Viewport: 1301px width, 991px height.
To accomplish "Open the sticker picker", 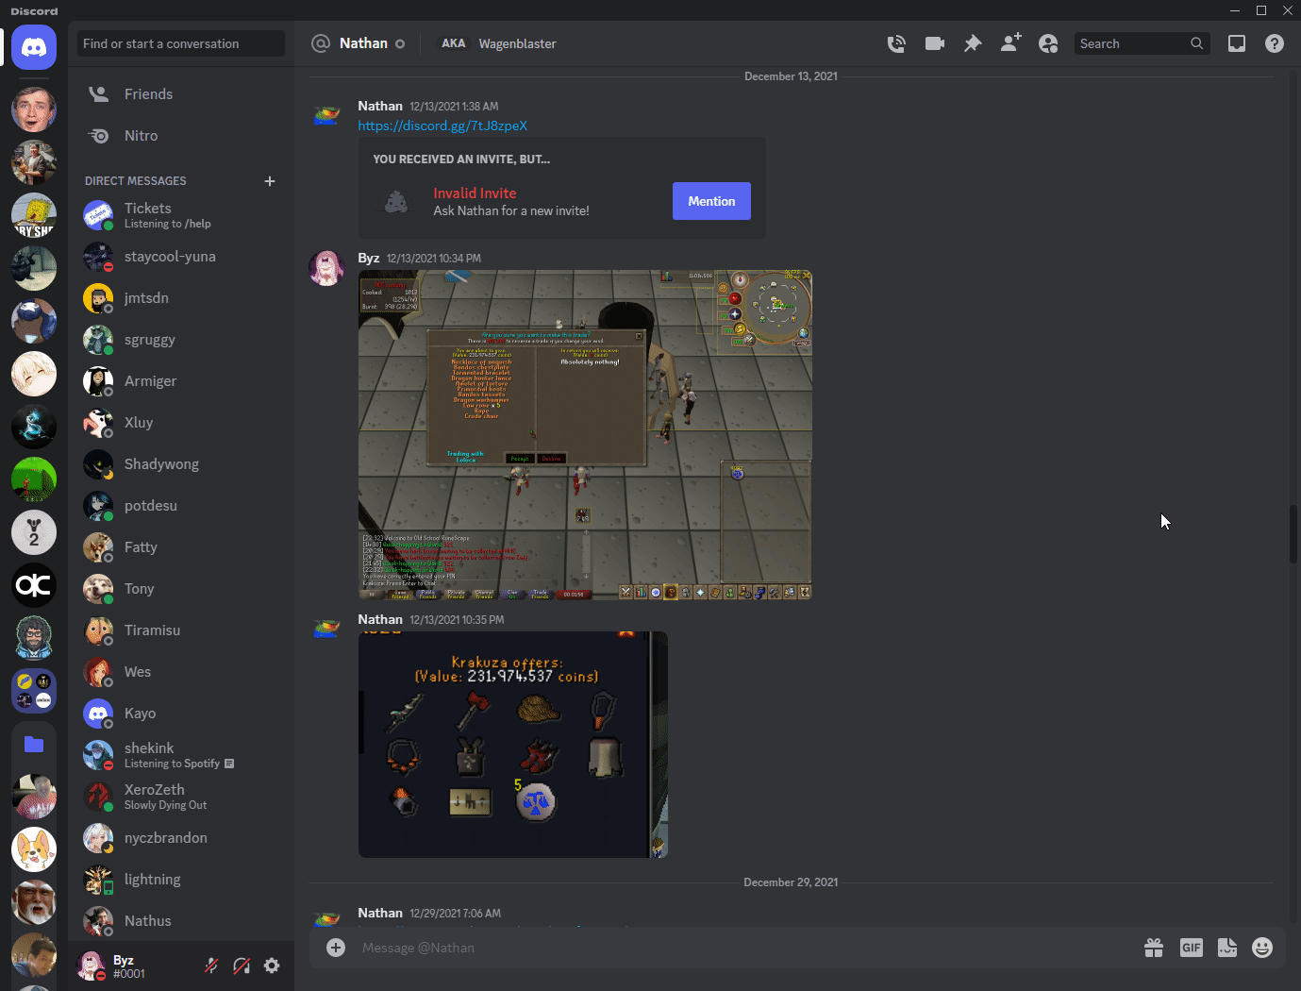I will click(x=1227, y=948).
